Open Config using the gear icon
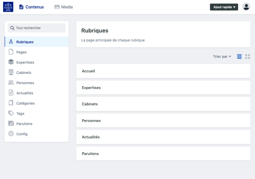255x179 pixels. (x=11, y=134)
